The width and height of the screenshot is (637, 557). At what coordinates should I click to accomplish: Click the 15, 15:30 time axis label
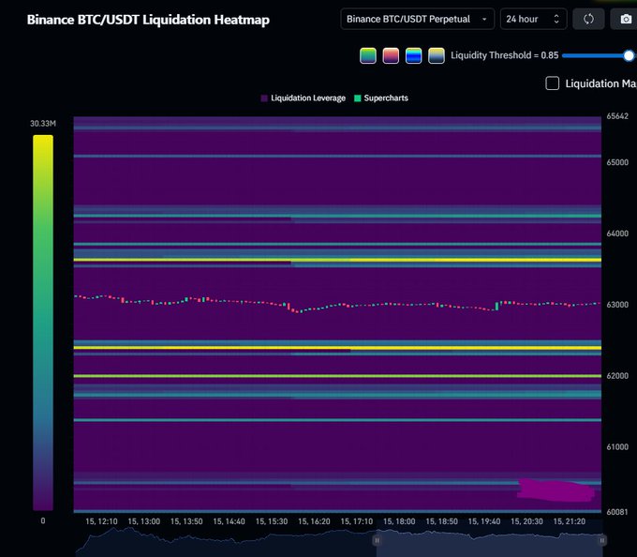click(272, 521)
